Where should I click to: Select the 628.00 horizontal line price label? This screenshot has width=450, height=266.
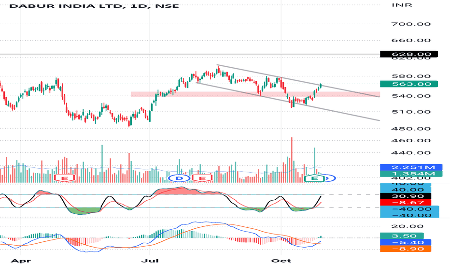(x=408, y=54)
